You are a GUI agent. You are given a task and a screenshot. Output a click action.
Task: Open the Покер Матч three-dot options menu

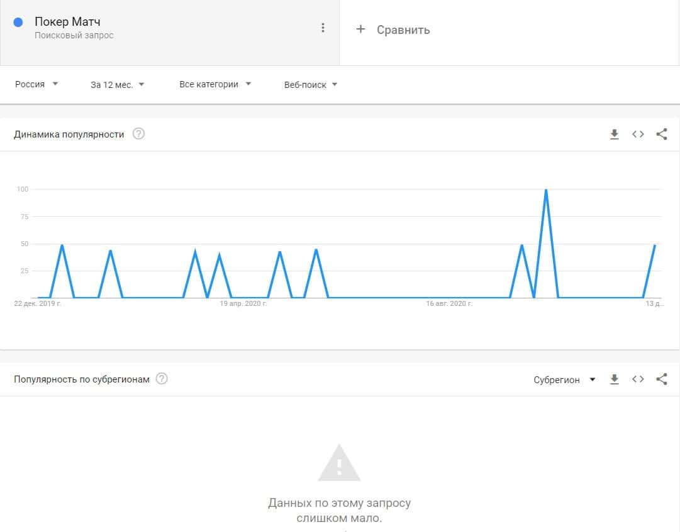pyautogui.click(x=323, y=28)
